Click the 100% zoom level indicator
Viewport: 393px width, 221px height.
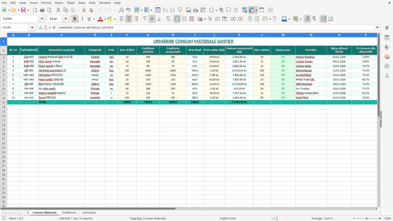[x=387, y=218]
